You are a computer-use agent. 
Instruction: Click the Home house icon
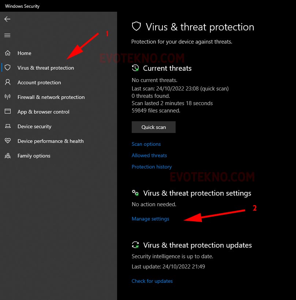[7, 53]
